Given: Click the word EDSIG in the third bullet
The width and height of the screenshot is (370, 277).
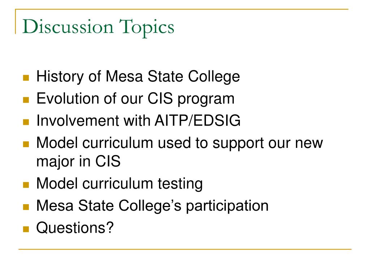Looking at the screenshot, I should tap(217, 120).
